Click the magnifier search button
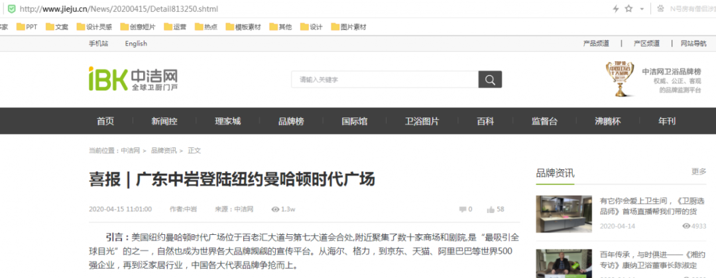 coord(490,80)
